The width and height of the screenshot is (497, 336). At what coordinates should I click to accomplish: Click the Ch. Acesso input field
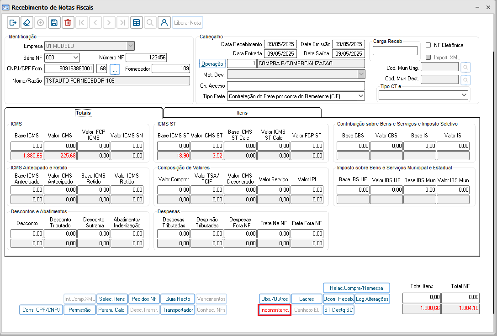pos(296,86)
